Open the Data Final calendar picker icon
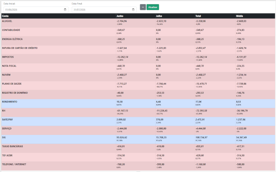This screenshot has height=172, width=276. (133, 10)
